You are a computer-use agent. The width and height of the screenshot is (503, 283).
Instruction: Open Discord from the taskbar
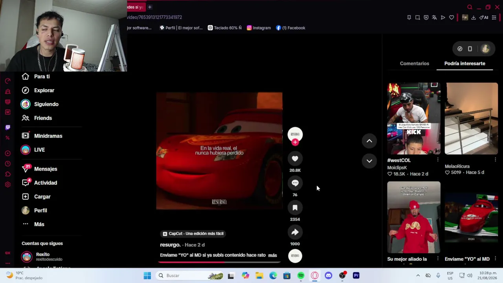(x=329, y=276)
